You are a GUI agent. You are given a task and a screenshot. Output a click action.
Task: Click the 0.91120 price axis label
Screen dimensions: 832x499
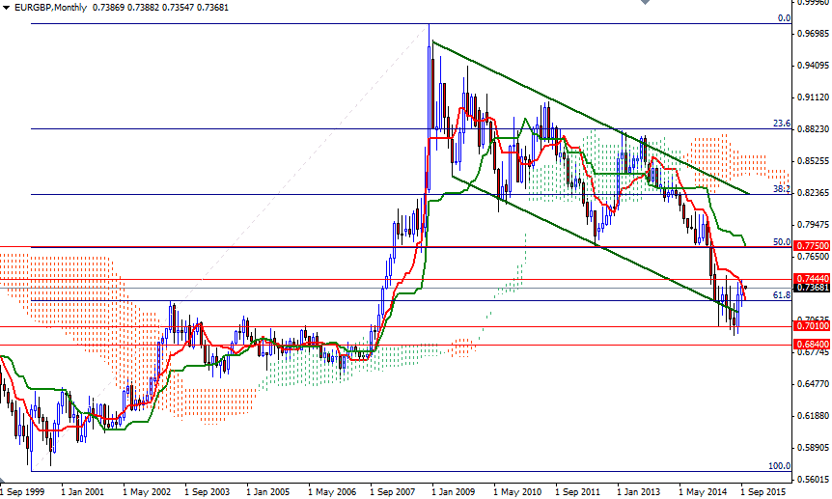point(814,97)
